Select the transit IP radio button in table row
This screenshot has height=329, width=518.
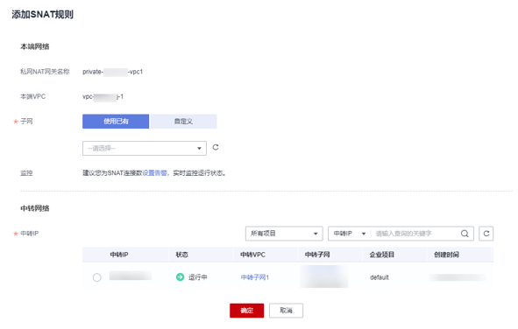[x=96, y=277]
